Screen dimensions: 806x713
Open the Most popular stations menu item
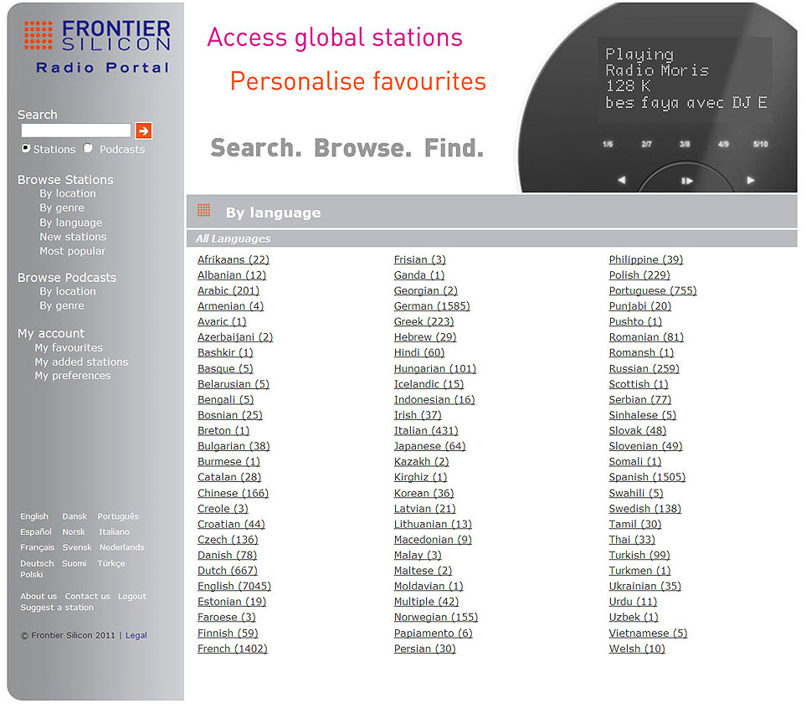pos(72,251)
